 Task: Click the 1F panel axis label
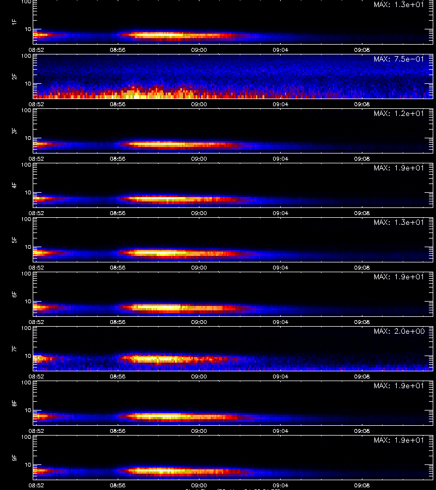[x=14, y=22]
